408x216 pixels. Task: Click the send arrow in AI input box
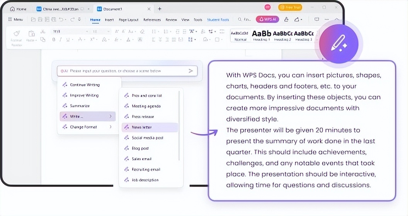191,71
